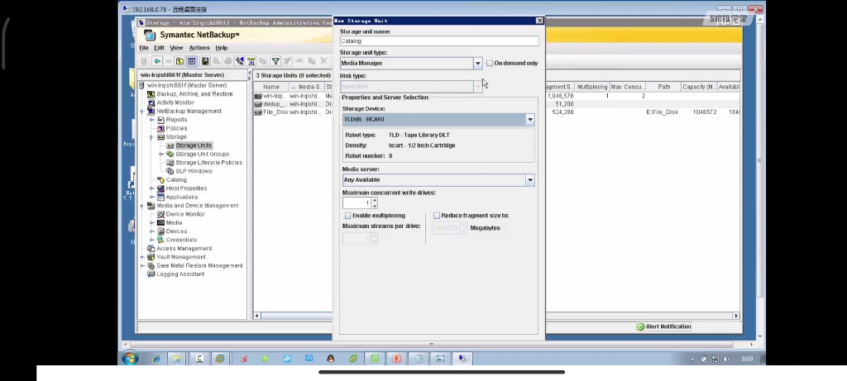Click the Windows Start orb
Viewport: 847px width, 381px height.
point(130,359)
